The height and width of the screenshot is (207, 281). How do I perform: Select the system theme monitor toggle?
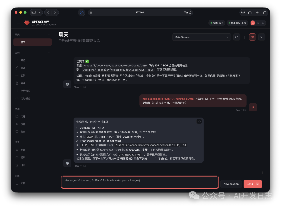click(x=253, y=23)
